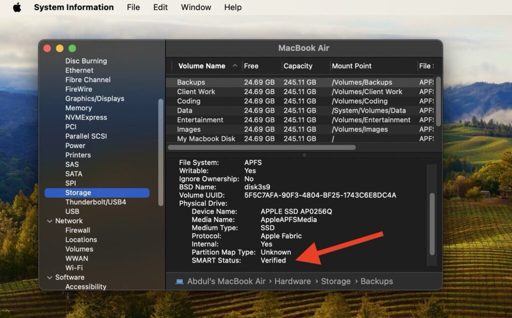The width and height of the screenshot is (512, 318).
Task: Open the Apple menu
Action: [x=15, y=7]
